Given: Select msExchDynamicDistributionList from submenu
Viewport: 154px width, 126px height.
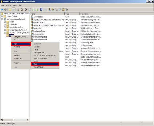Looking at the screenshot, I should point(45,55).
